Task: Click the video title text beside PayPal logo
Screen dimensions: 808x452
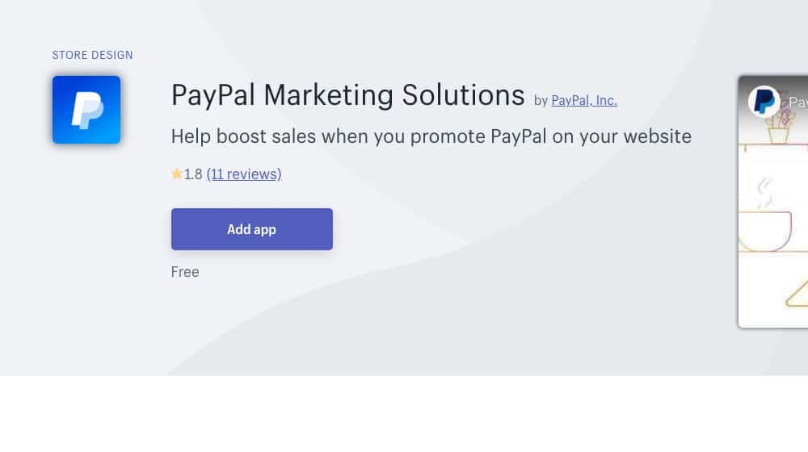Action: [798, 102]
